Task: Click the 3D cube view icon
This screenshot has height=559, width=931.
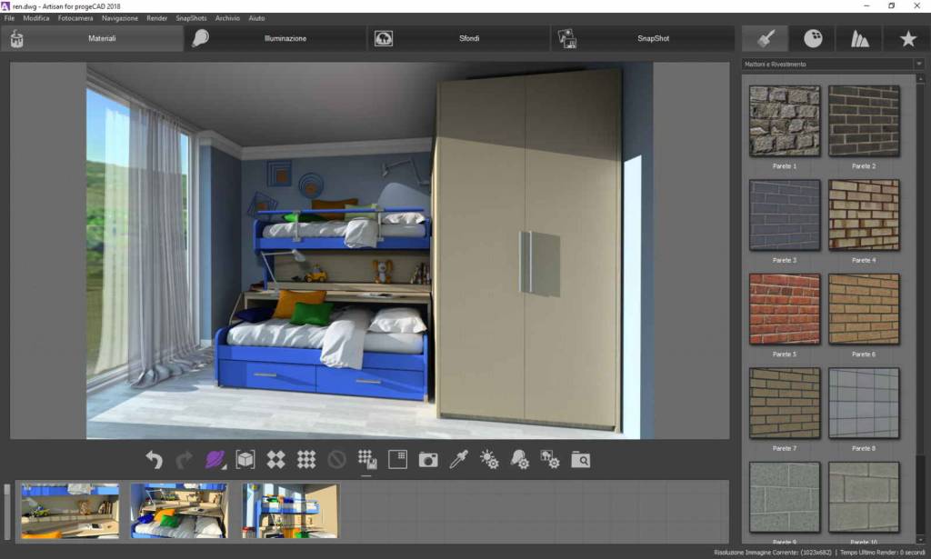Action: tap(245, 460)
